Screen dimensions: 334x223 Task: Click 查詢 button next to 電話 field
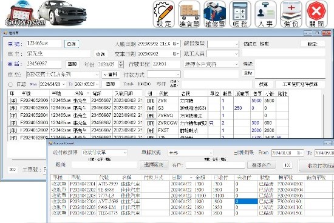coord(72,64)
